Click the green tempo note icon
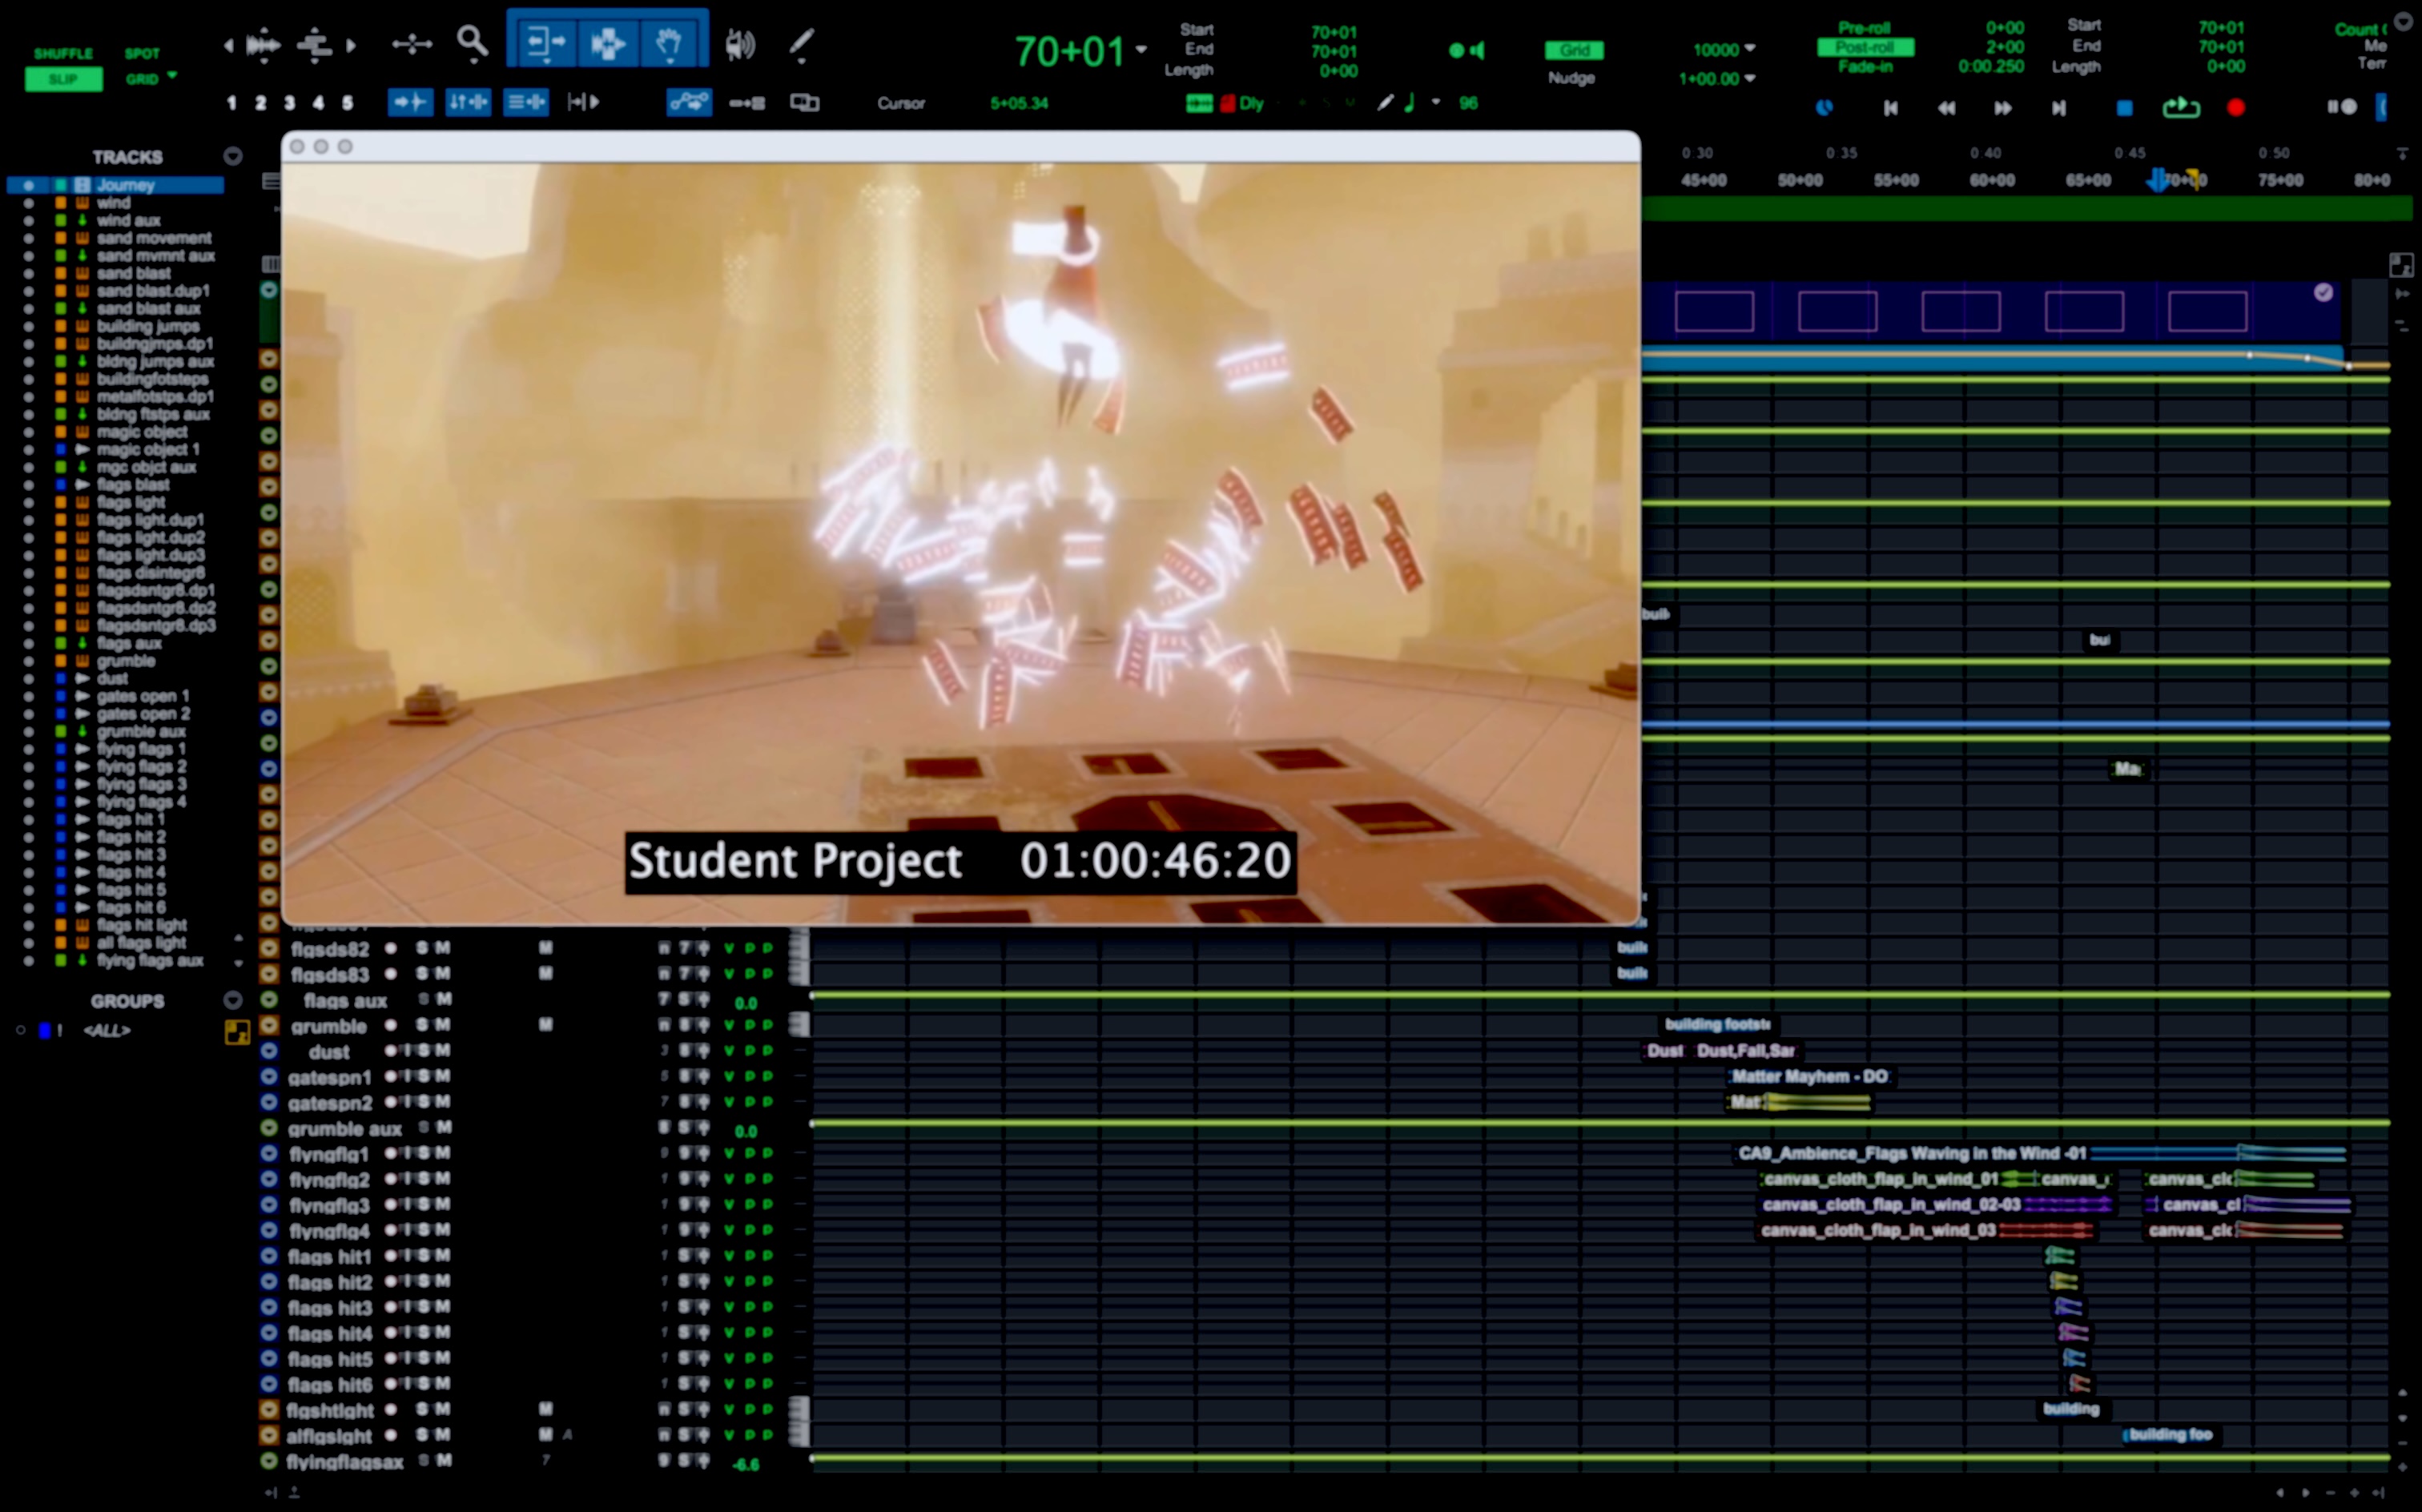Viewport: 2422px width, 1512px height. pos(1410,102)
